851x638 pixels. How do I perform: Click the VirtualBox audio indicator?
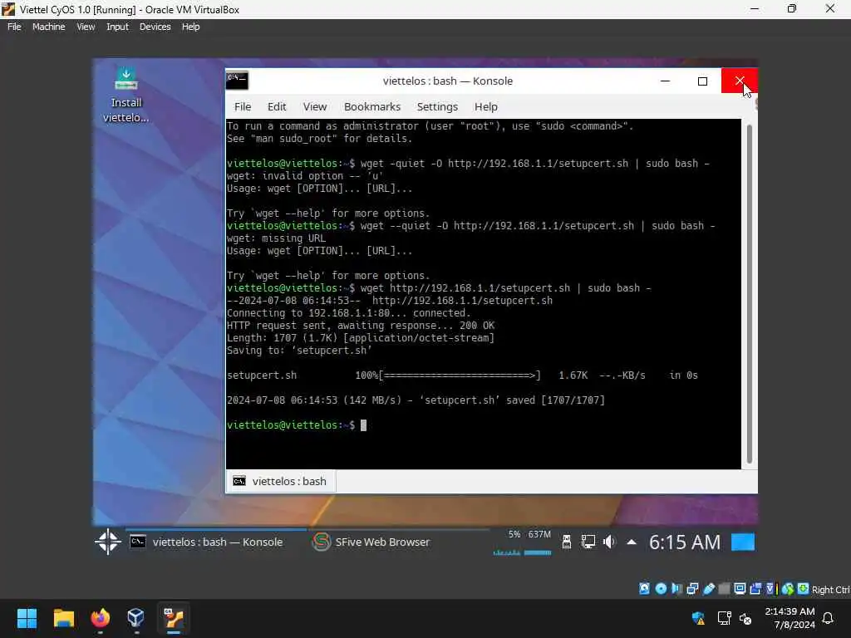[676, 589]
